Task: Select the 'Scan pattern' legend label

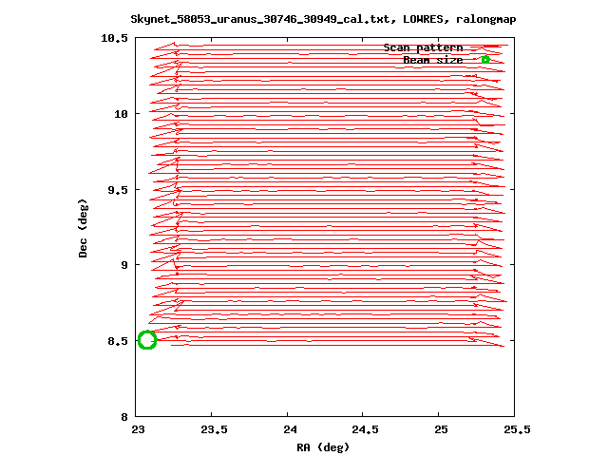Action: (x=423, y=47)
